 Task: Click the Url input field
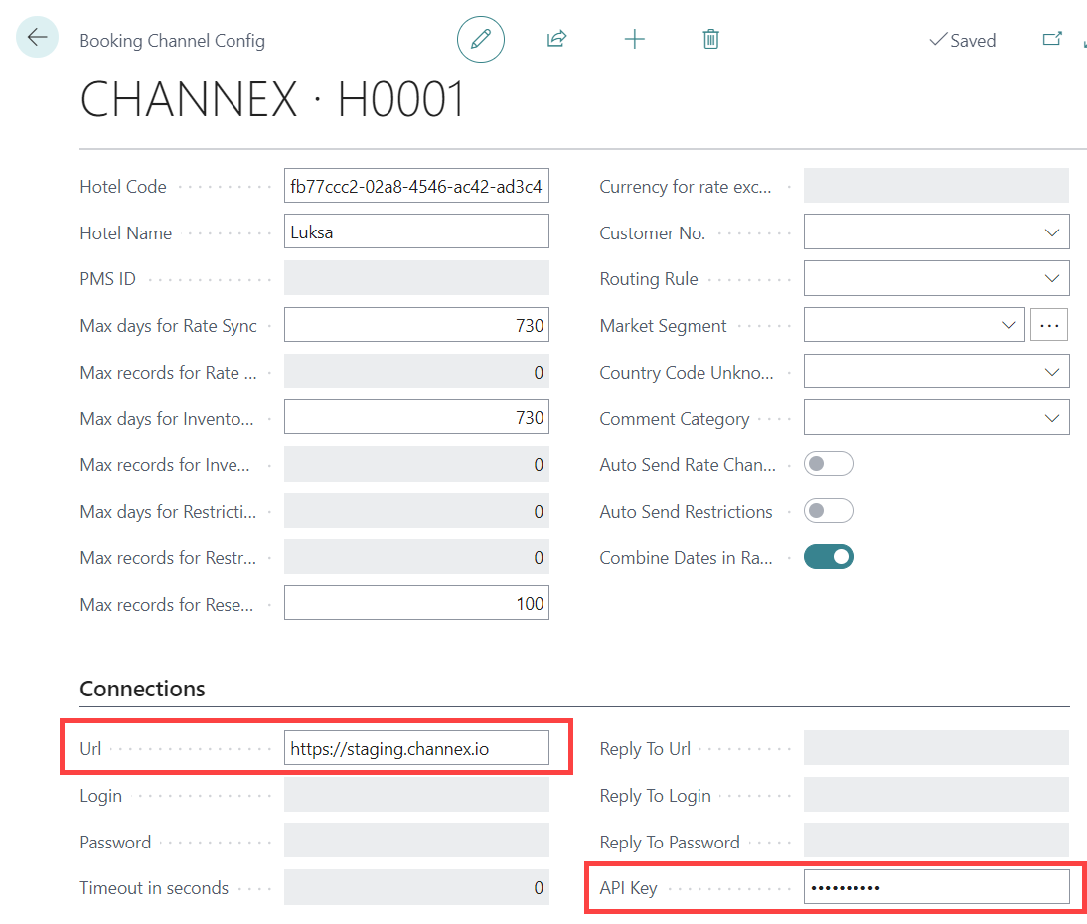click(x=416, y=749)
